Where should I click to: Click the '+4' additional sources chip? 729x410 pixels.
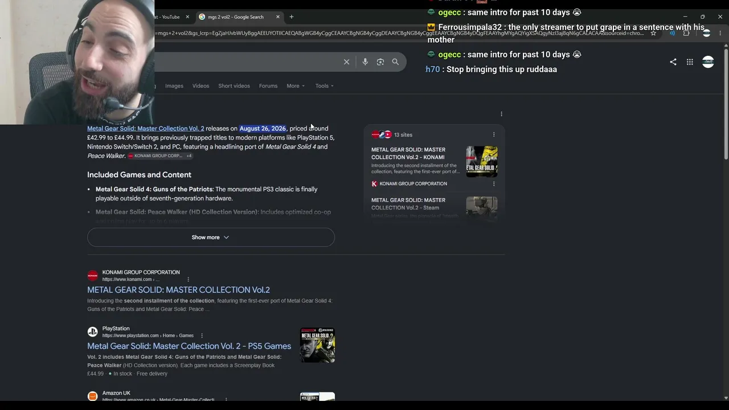click(189, 156)
